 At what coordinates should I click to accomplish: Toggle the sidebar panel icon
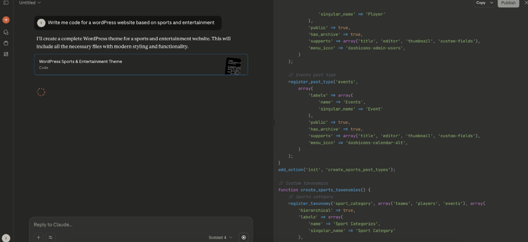pyautogui.click(x=6, y=3)
